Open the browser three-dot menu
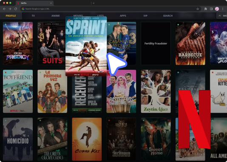The width and height of the screenshot is (227, 162). (x=223, y=9)
